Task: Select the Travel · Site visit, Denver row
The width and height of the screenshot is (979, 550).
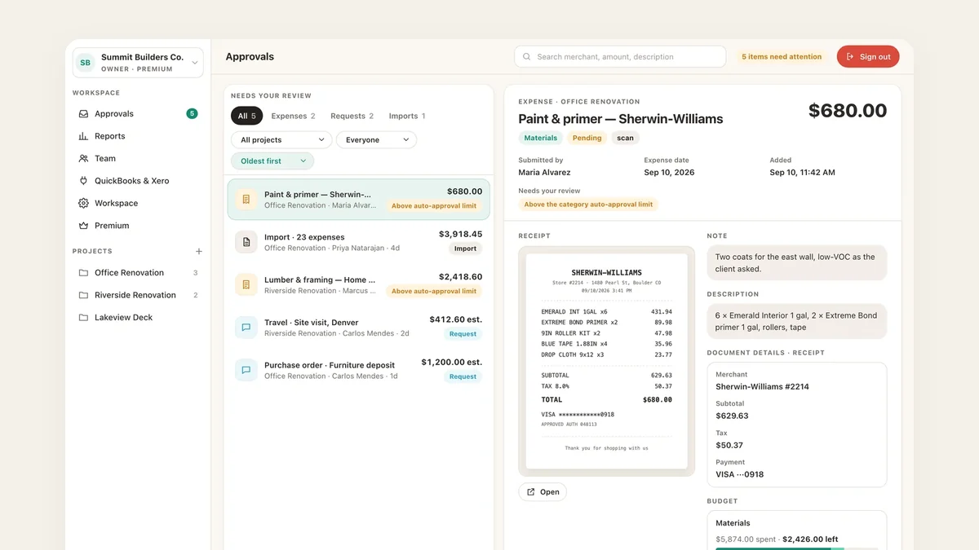Action: pos(359,328)
